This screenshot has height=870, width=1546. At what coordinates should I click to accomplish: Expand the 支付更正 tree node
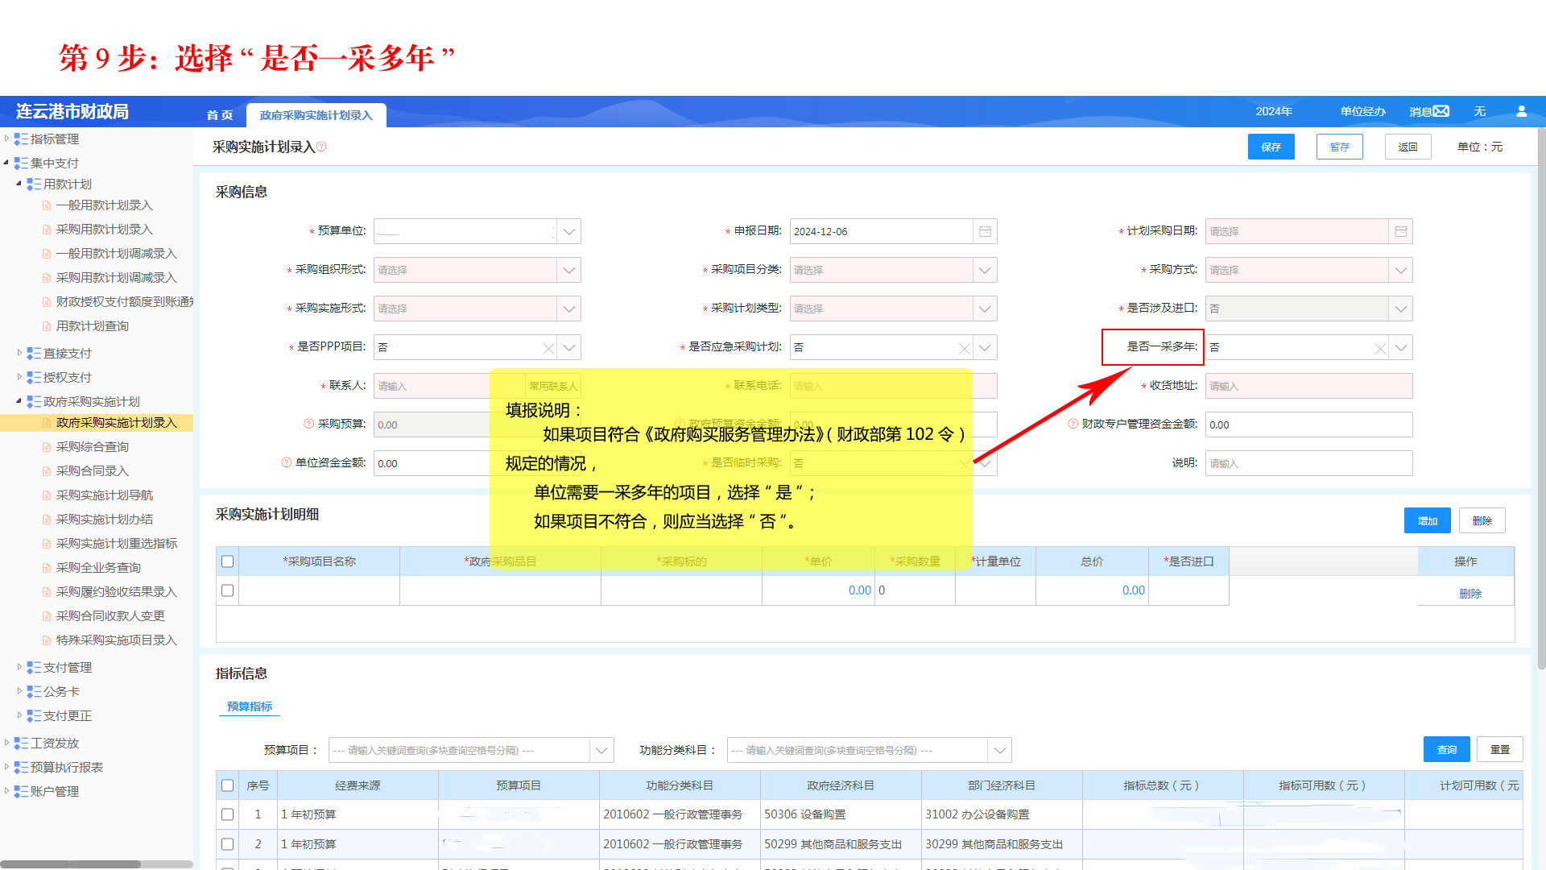click(19, 715)
